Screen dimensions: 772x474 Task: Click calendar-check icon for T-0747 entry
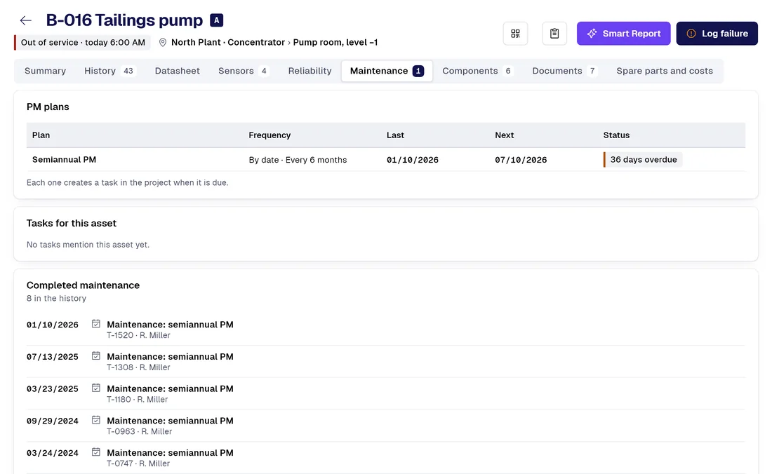tap(96, 452)
